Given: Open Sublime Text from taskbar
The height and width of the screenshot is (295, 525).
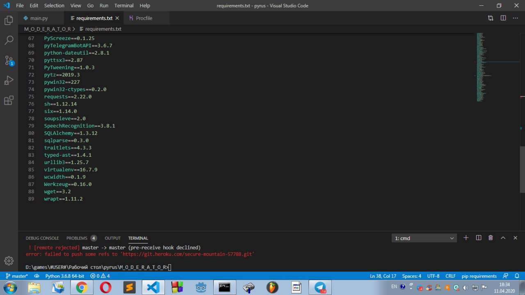Looking at the screenshot, I should pos(129,288).
